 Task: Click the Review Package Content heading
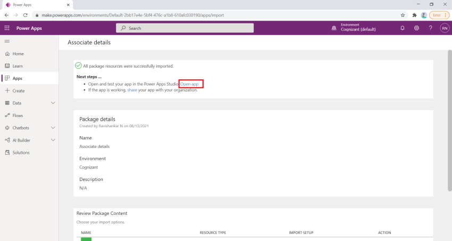[102, 213]
